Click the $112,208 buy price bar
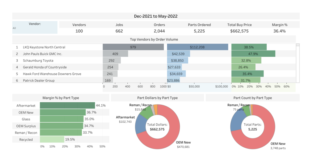The image size is (312, 165). 197,47
